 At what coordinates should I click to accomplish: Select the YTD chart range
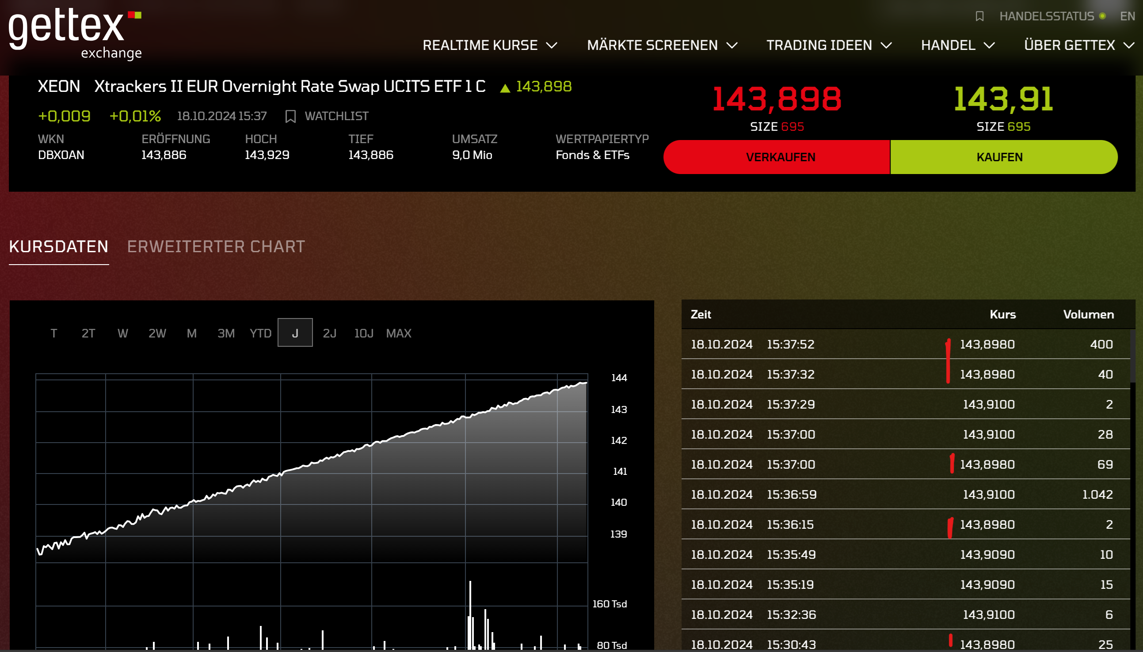(260, 333)
